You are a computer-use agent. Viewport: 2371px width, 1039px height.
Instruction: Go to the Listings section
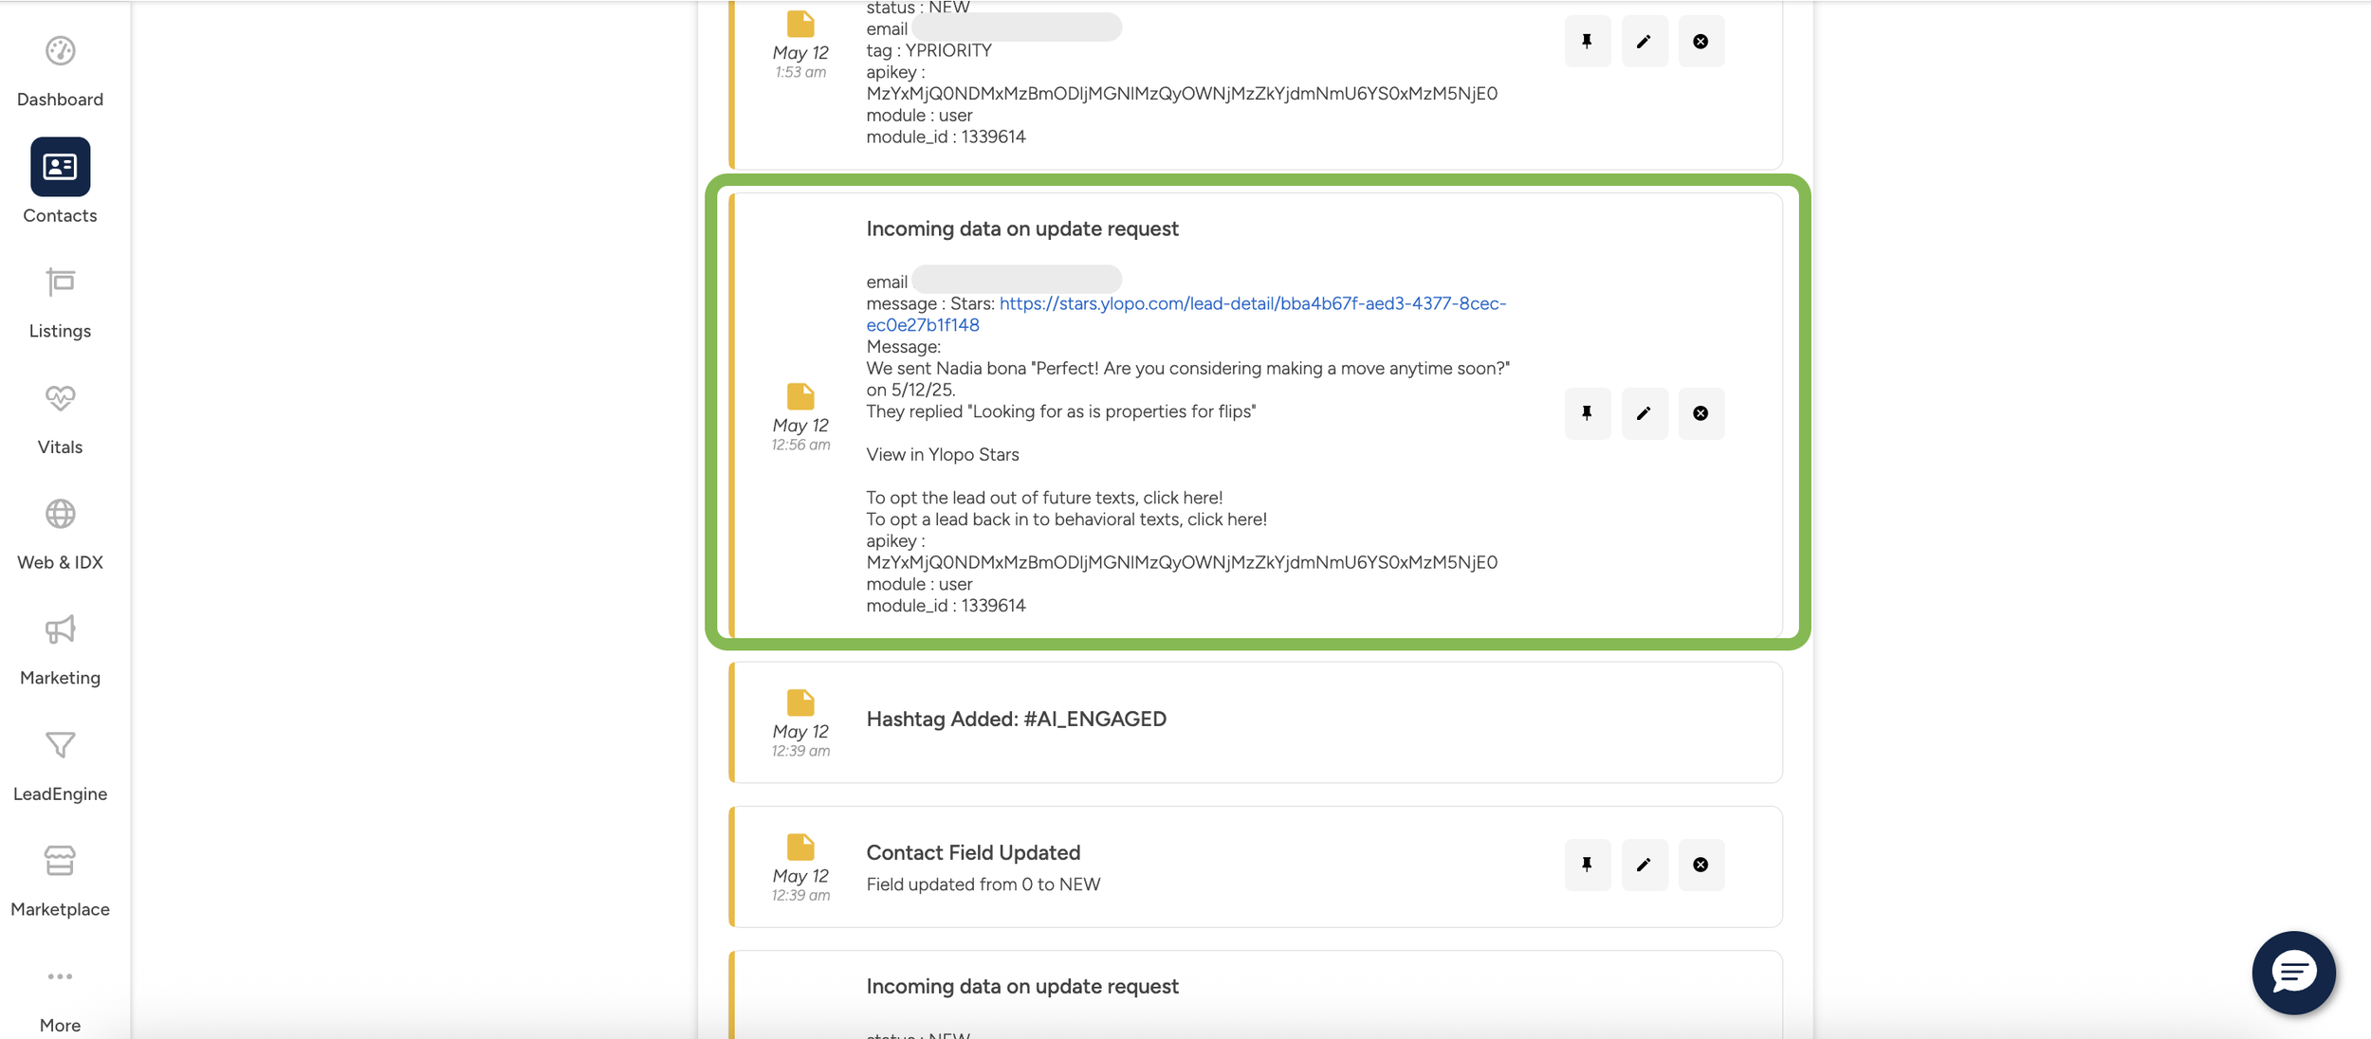coord(60,283)
